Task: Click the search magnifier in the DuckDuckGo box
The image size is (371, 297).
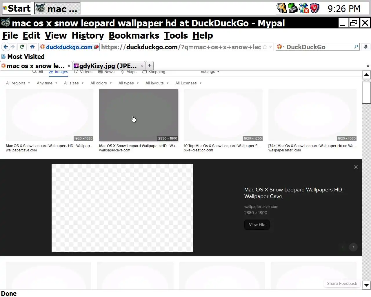Action: click(x=356, y=47)
